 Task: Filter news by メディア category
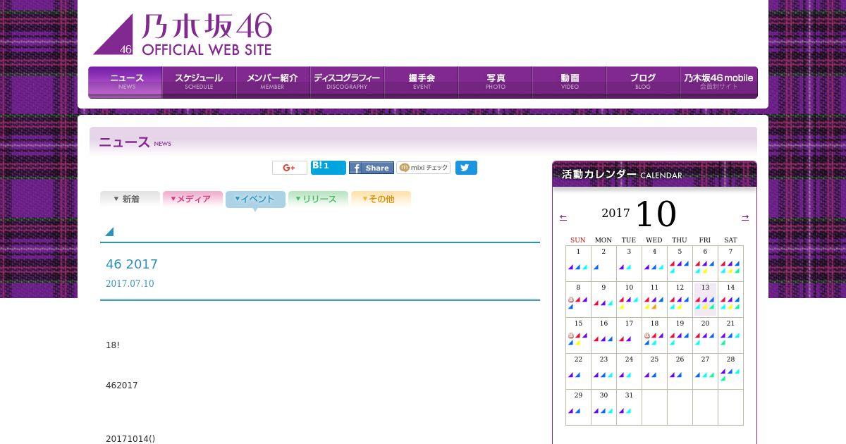click(x=192, y=199)
